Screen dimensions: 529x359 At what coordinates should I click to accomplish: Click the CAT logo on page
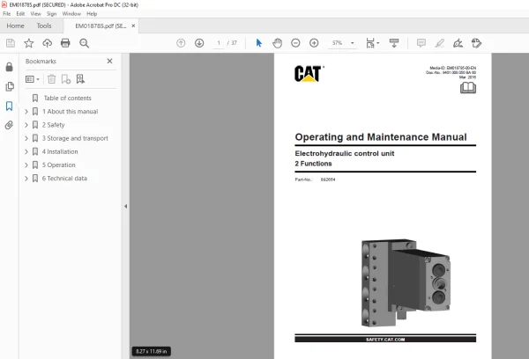(x=308, y=73)
